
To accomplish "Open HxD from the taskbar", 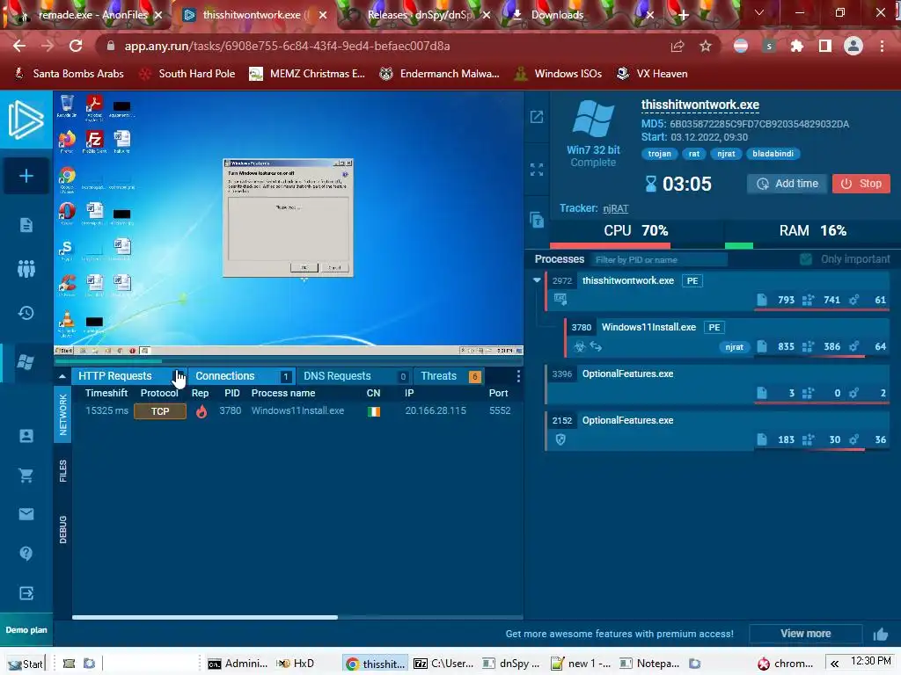I will (296, 664).
